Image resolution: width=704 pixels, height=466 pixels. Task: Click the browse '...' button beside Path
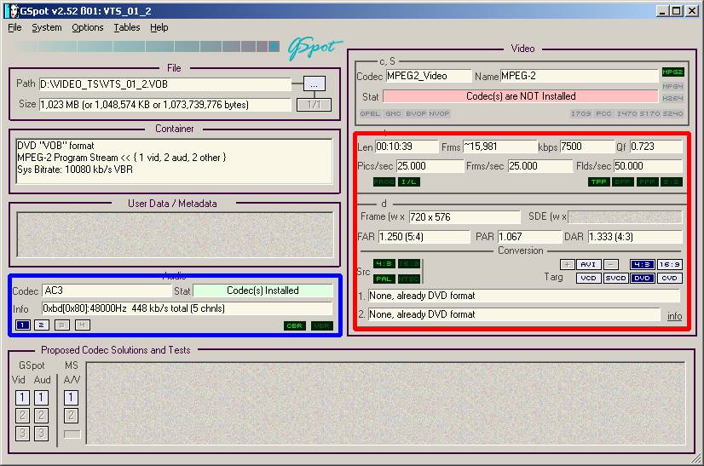pyautogui.click(x=314, y=84)
